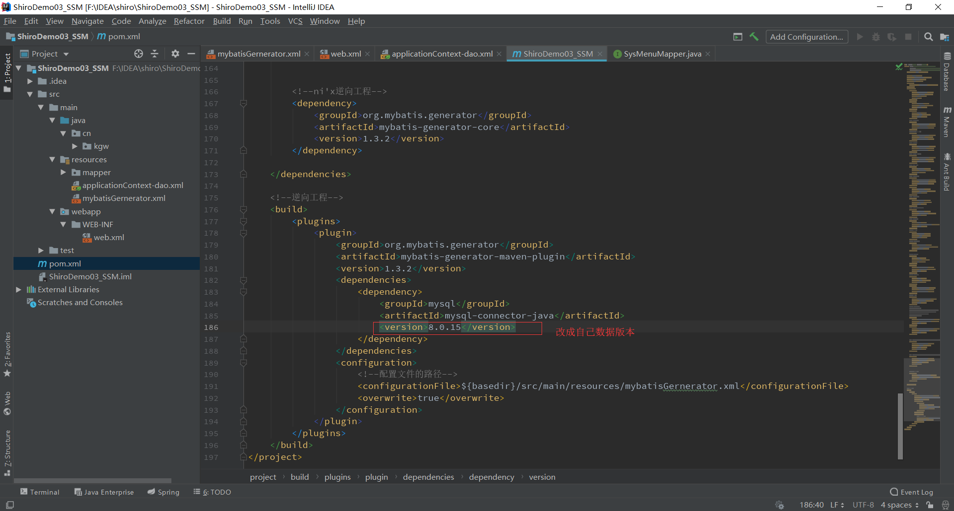954x511 pixels.
Task: Expand the test folder
Action: 41,251
